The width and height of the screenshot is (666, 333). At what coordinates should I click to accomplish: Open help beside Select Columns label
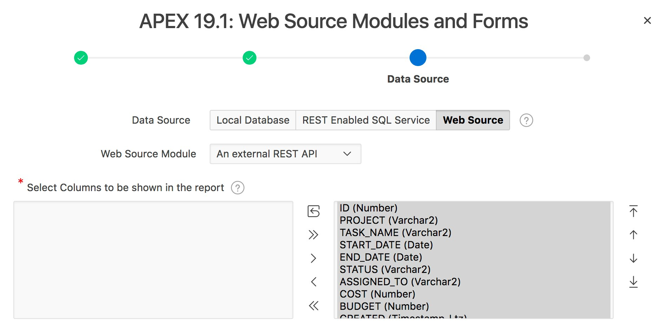tap(237, 188)
